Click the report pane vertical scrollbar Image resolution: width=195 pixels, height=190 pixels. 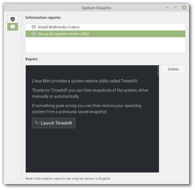[x=158, y=71]
